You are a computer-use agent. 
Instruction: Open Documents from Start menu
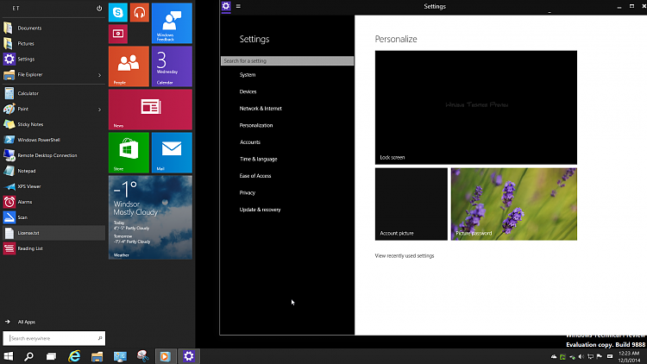[53, 28]
